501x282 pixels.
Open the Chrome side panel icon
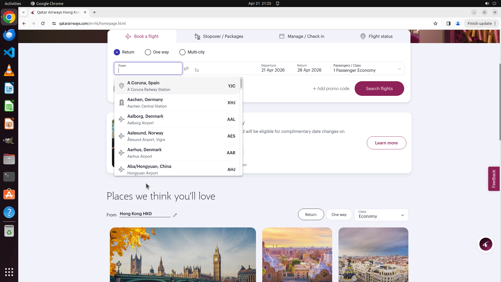coord(448,23)
